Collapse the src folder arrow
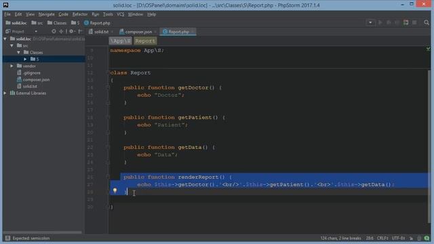The image size is (434, 244). 12,45
